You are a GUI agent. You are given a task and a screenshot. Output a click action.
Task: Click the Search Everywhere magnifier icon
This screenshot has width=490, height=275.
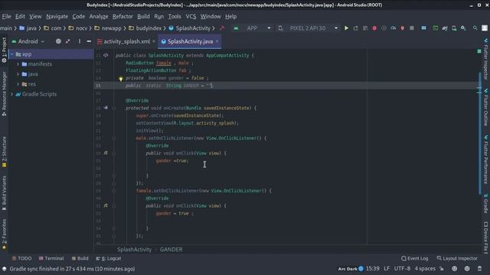click(x=475, y=28)
